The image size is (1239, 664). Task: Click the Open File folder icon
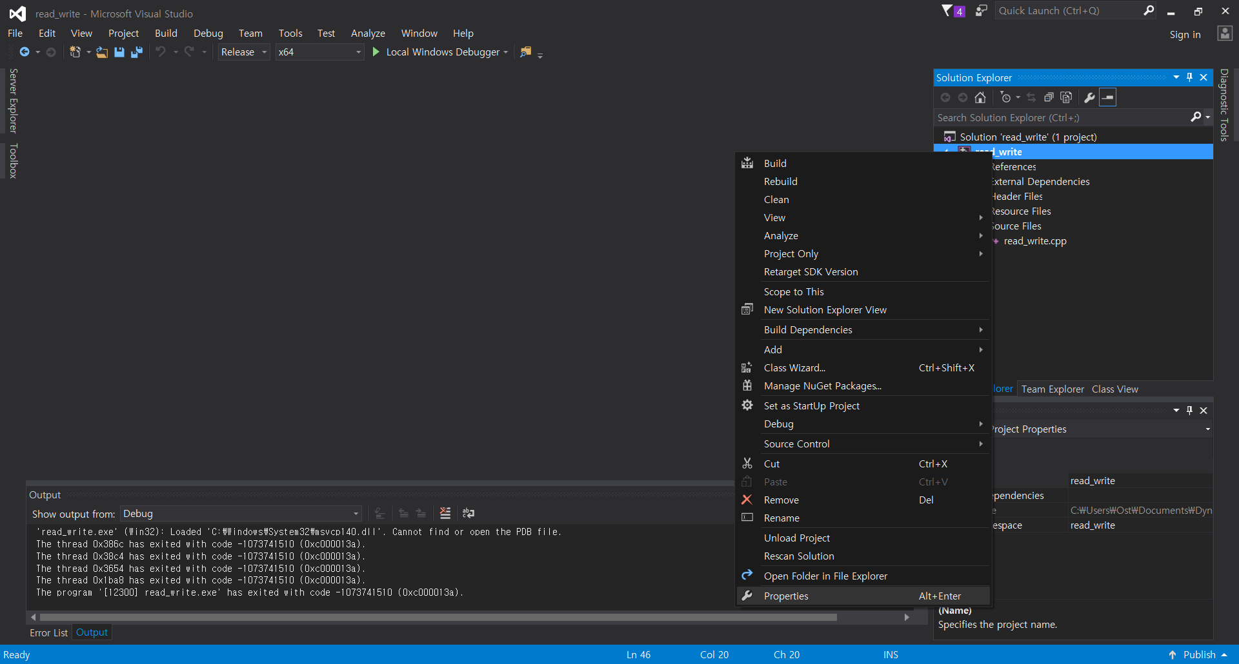102,52
